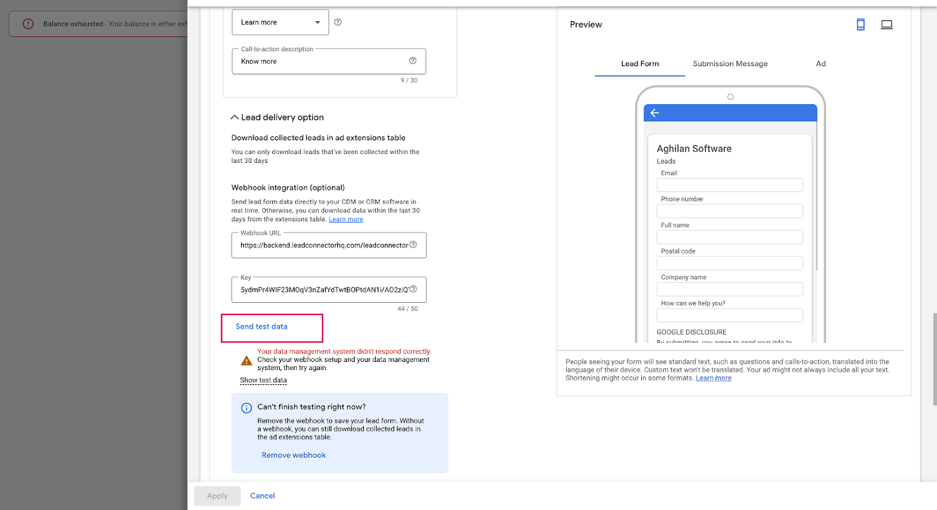Click Aghilan Software heading in preview

point(694,149)
